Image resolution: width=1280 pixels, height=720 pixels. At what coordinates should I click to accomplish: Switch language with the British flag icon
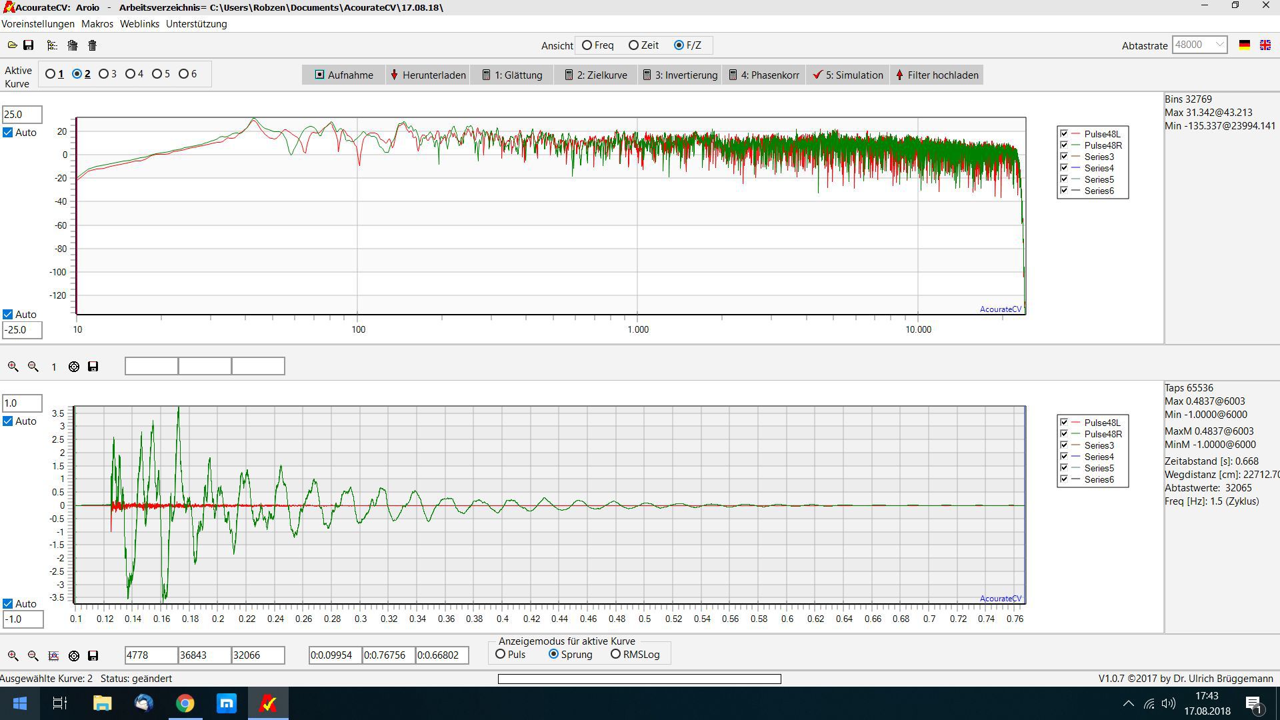point(1265,45)
